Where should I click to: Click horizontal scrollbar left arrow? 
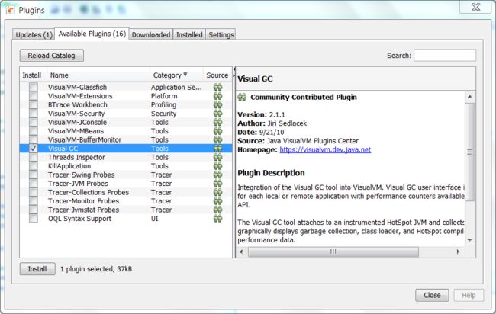pos(242,252)
